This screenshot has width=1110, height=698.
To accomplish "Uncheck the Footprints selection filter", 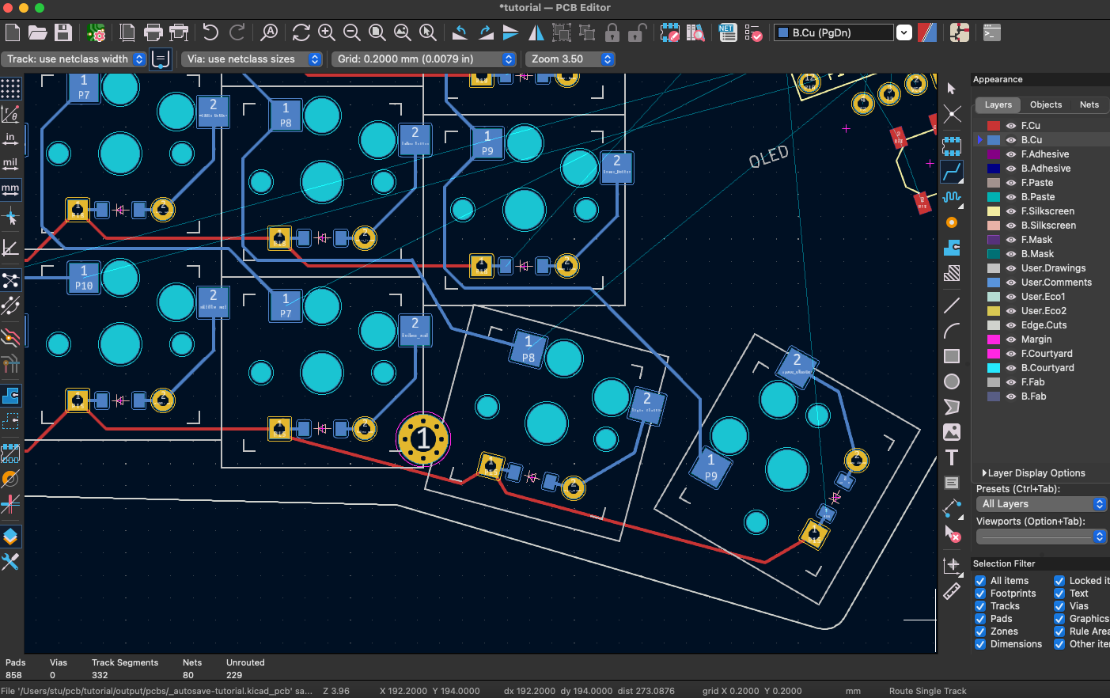I will [980, 594].
